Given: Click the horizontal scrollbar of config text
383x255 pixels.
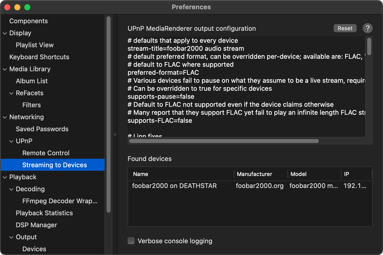Looking at the screenshot, I should click(x=224, y=141).
